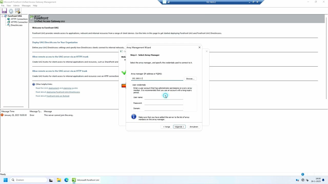Open the Web Monitor toolbar icon
The width and height of the screenshot is (328, 184).
tap(17, 11)
